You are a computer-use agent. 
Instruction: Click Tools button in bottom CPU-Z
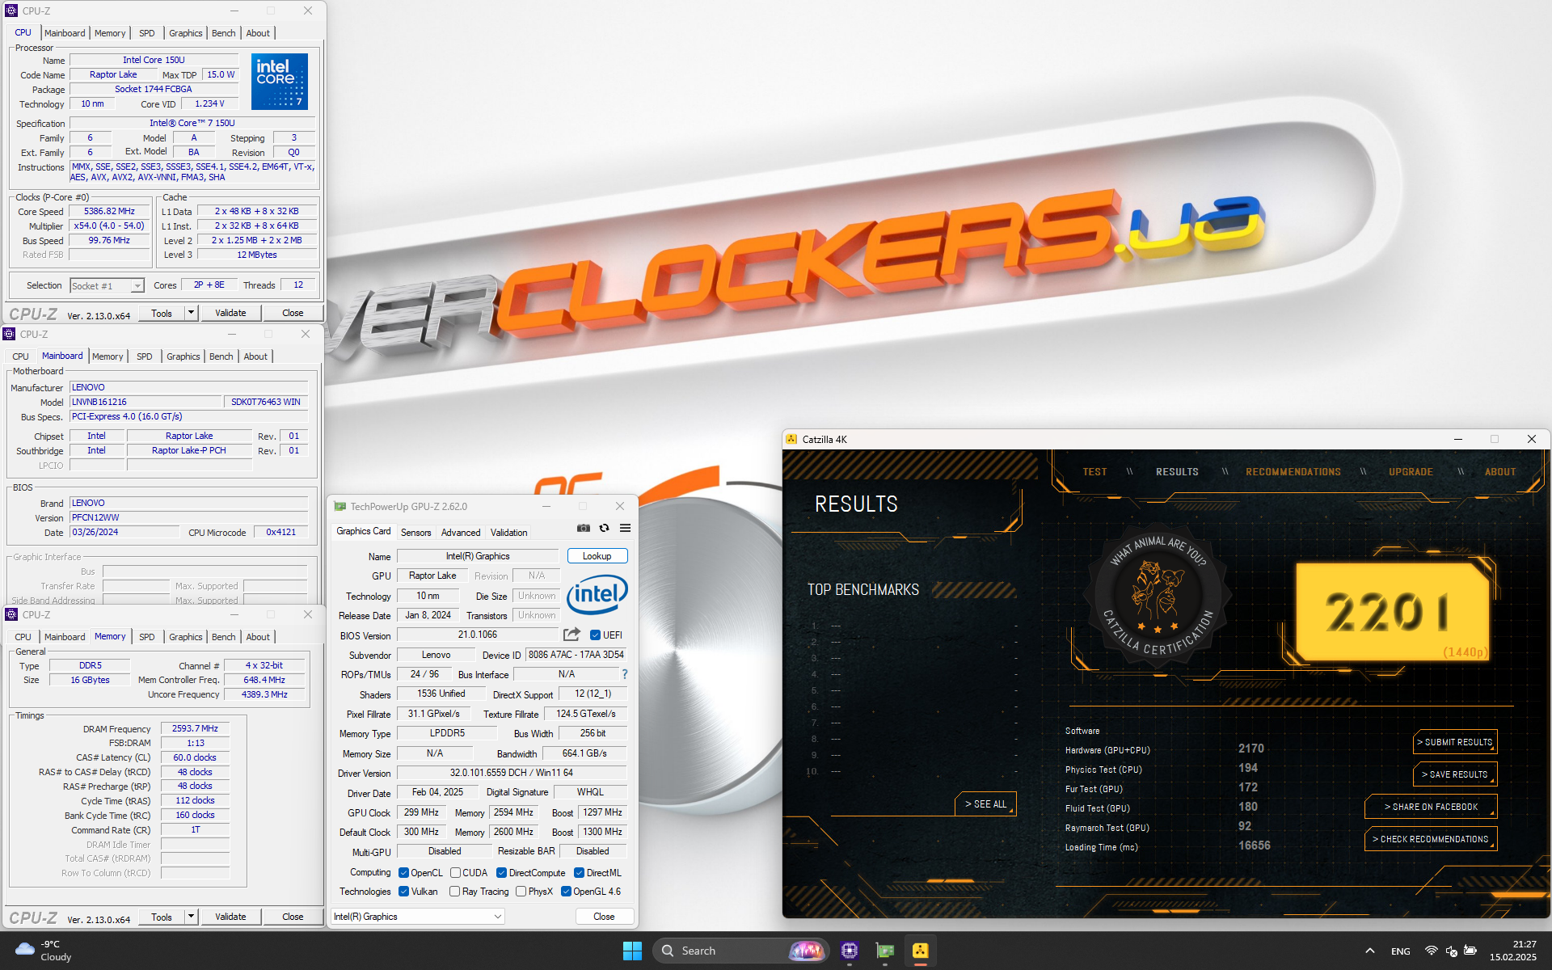coord(162,917)
